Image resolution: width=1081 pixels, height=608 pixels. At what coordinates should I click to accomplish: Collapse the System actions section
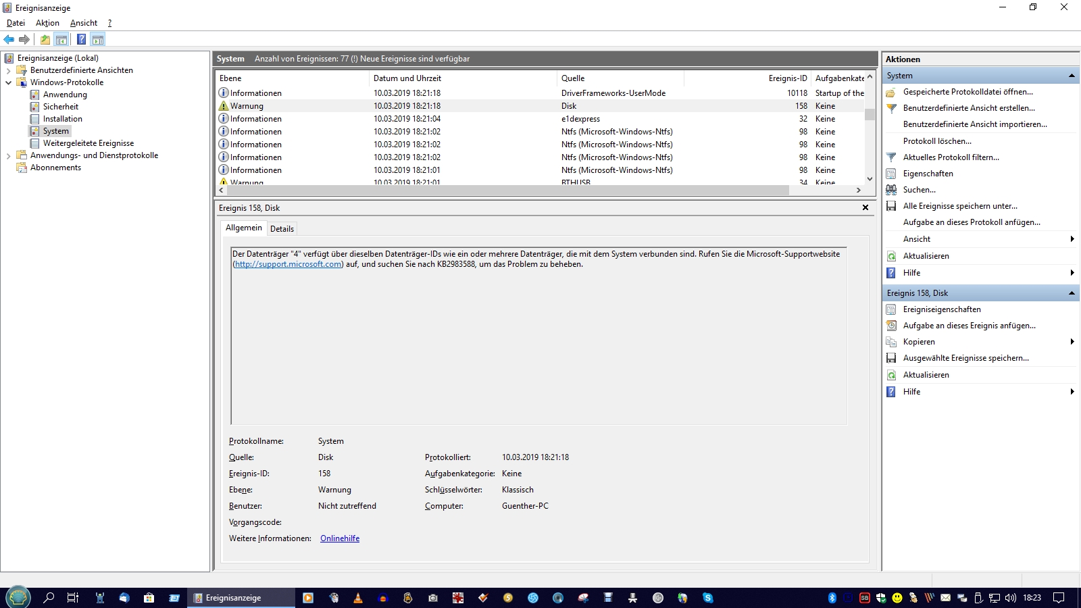(x=1072, y=76)
